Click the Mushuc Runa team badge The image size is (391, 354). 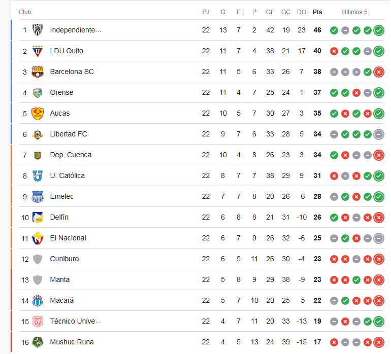pos(38,342)
